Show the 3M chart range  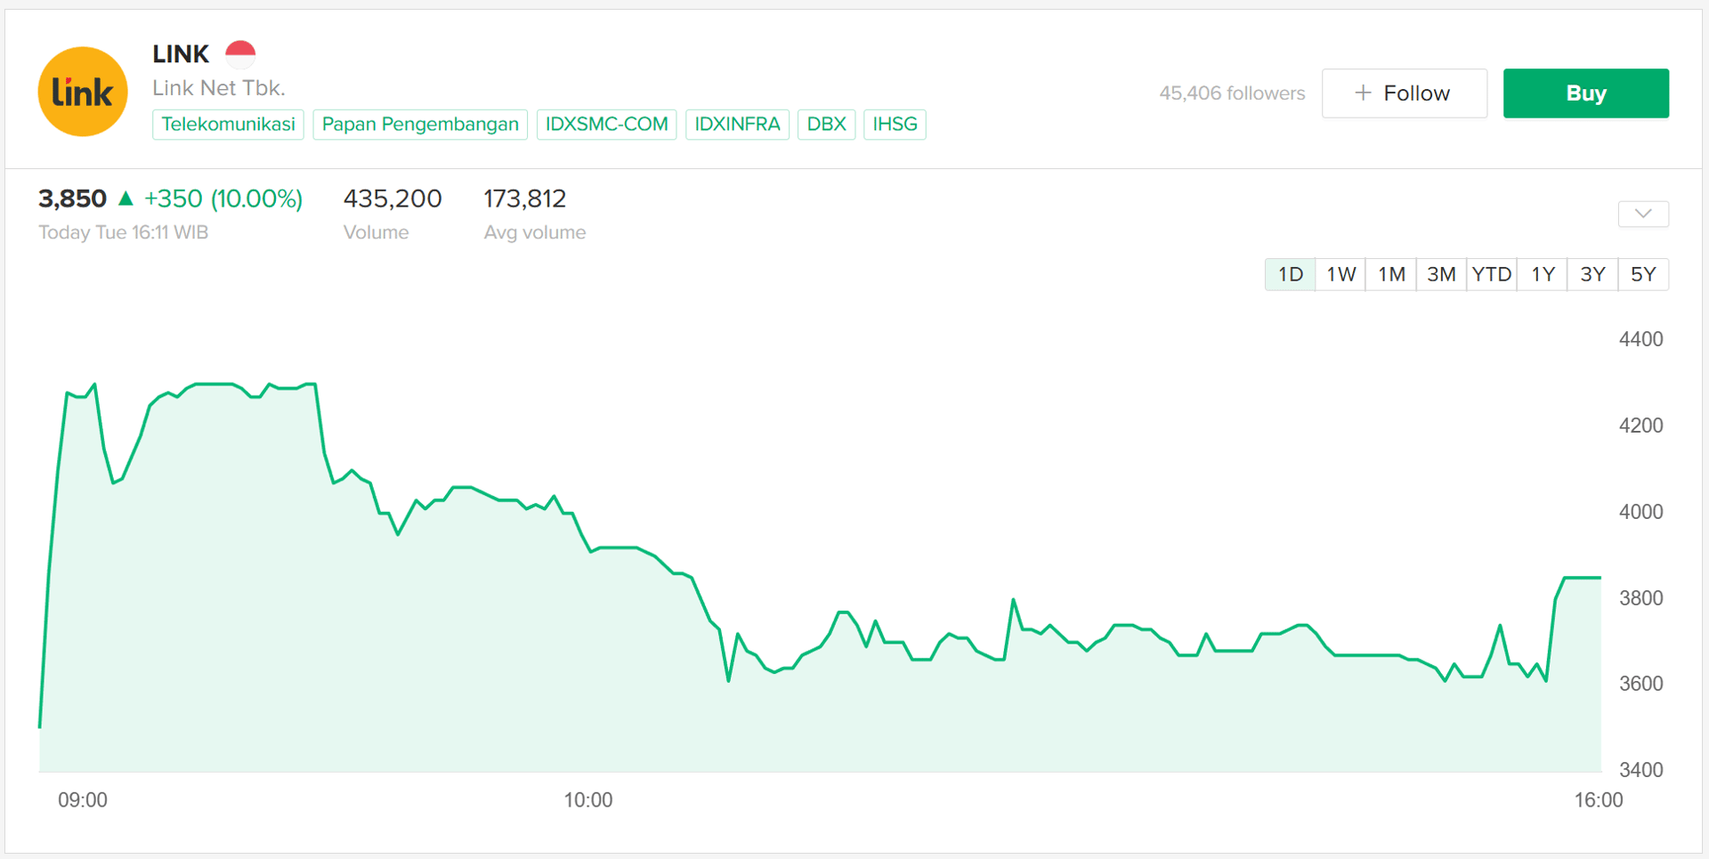point(1441,274)
